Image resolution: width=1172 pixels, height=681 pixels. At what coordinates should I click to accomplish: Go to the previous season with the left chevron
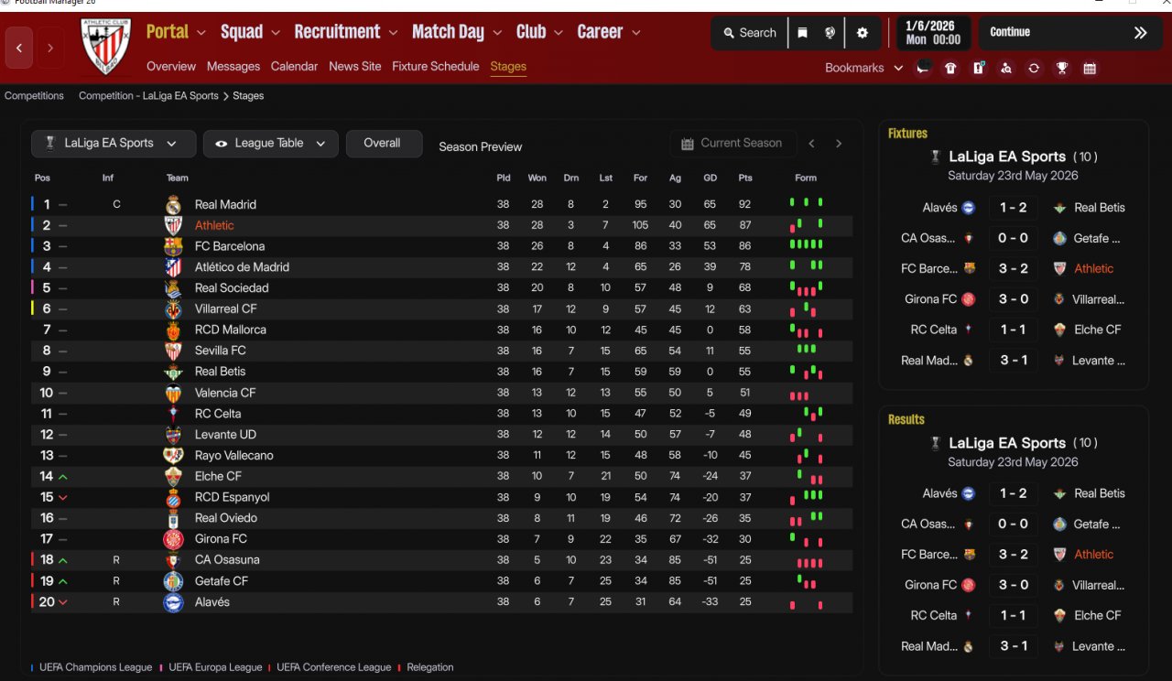click(x=811, y=144)
